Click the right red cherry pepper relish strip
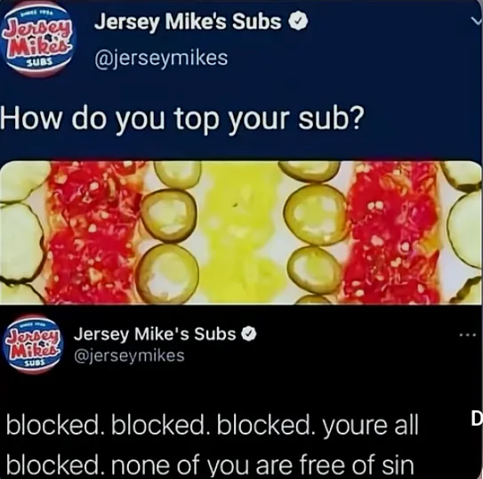The width and height of the screenshot is (483, 479). [x=393, y=232]
